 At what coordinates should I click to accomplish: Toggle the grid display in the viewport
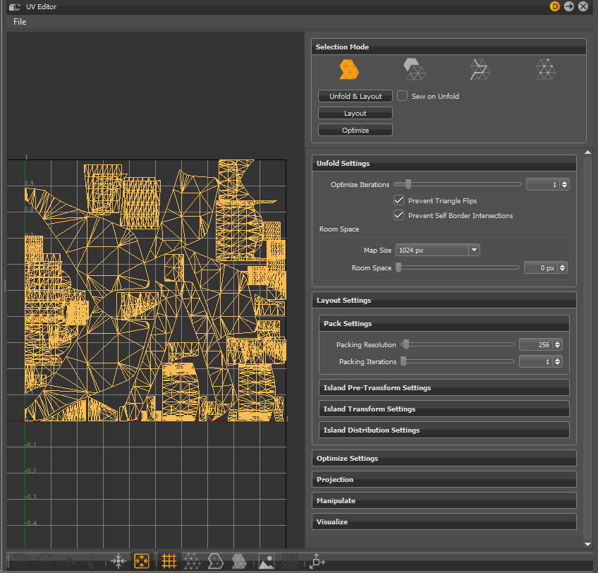click(169, 560)
